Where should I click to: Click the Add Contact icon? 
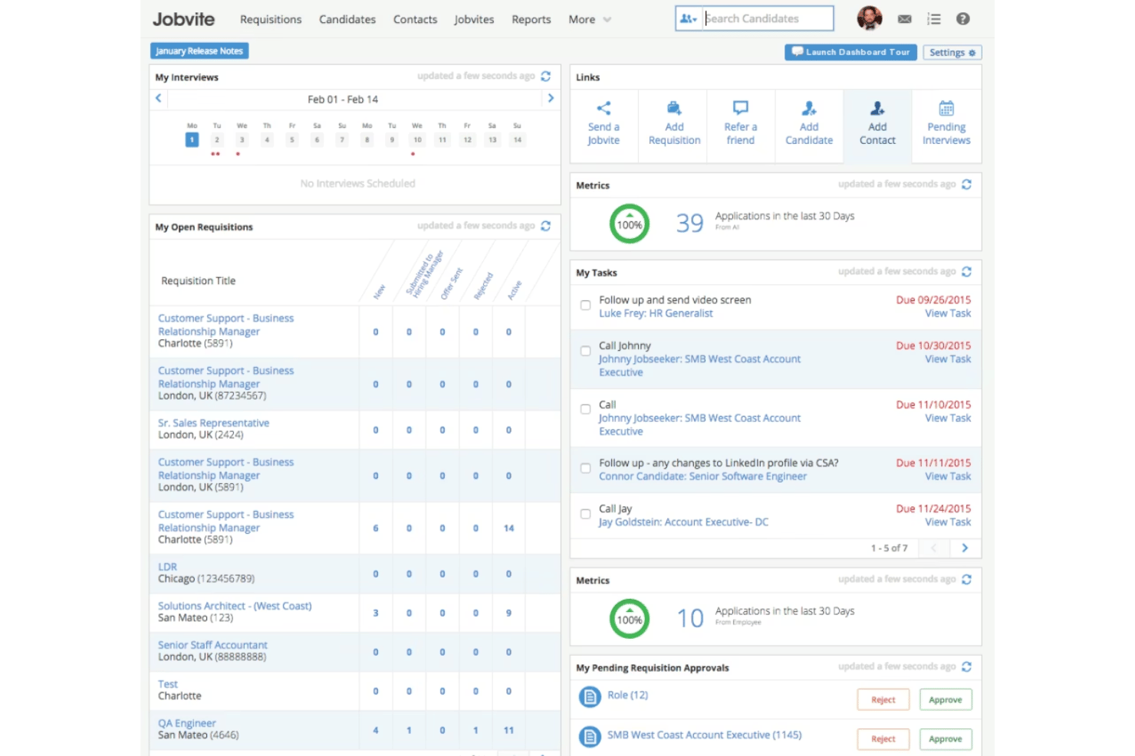click(x=877, y=108)
